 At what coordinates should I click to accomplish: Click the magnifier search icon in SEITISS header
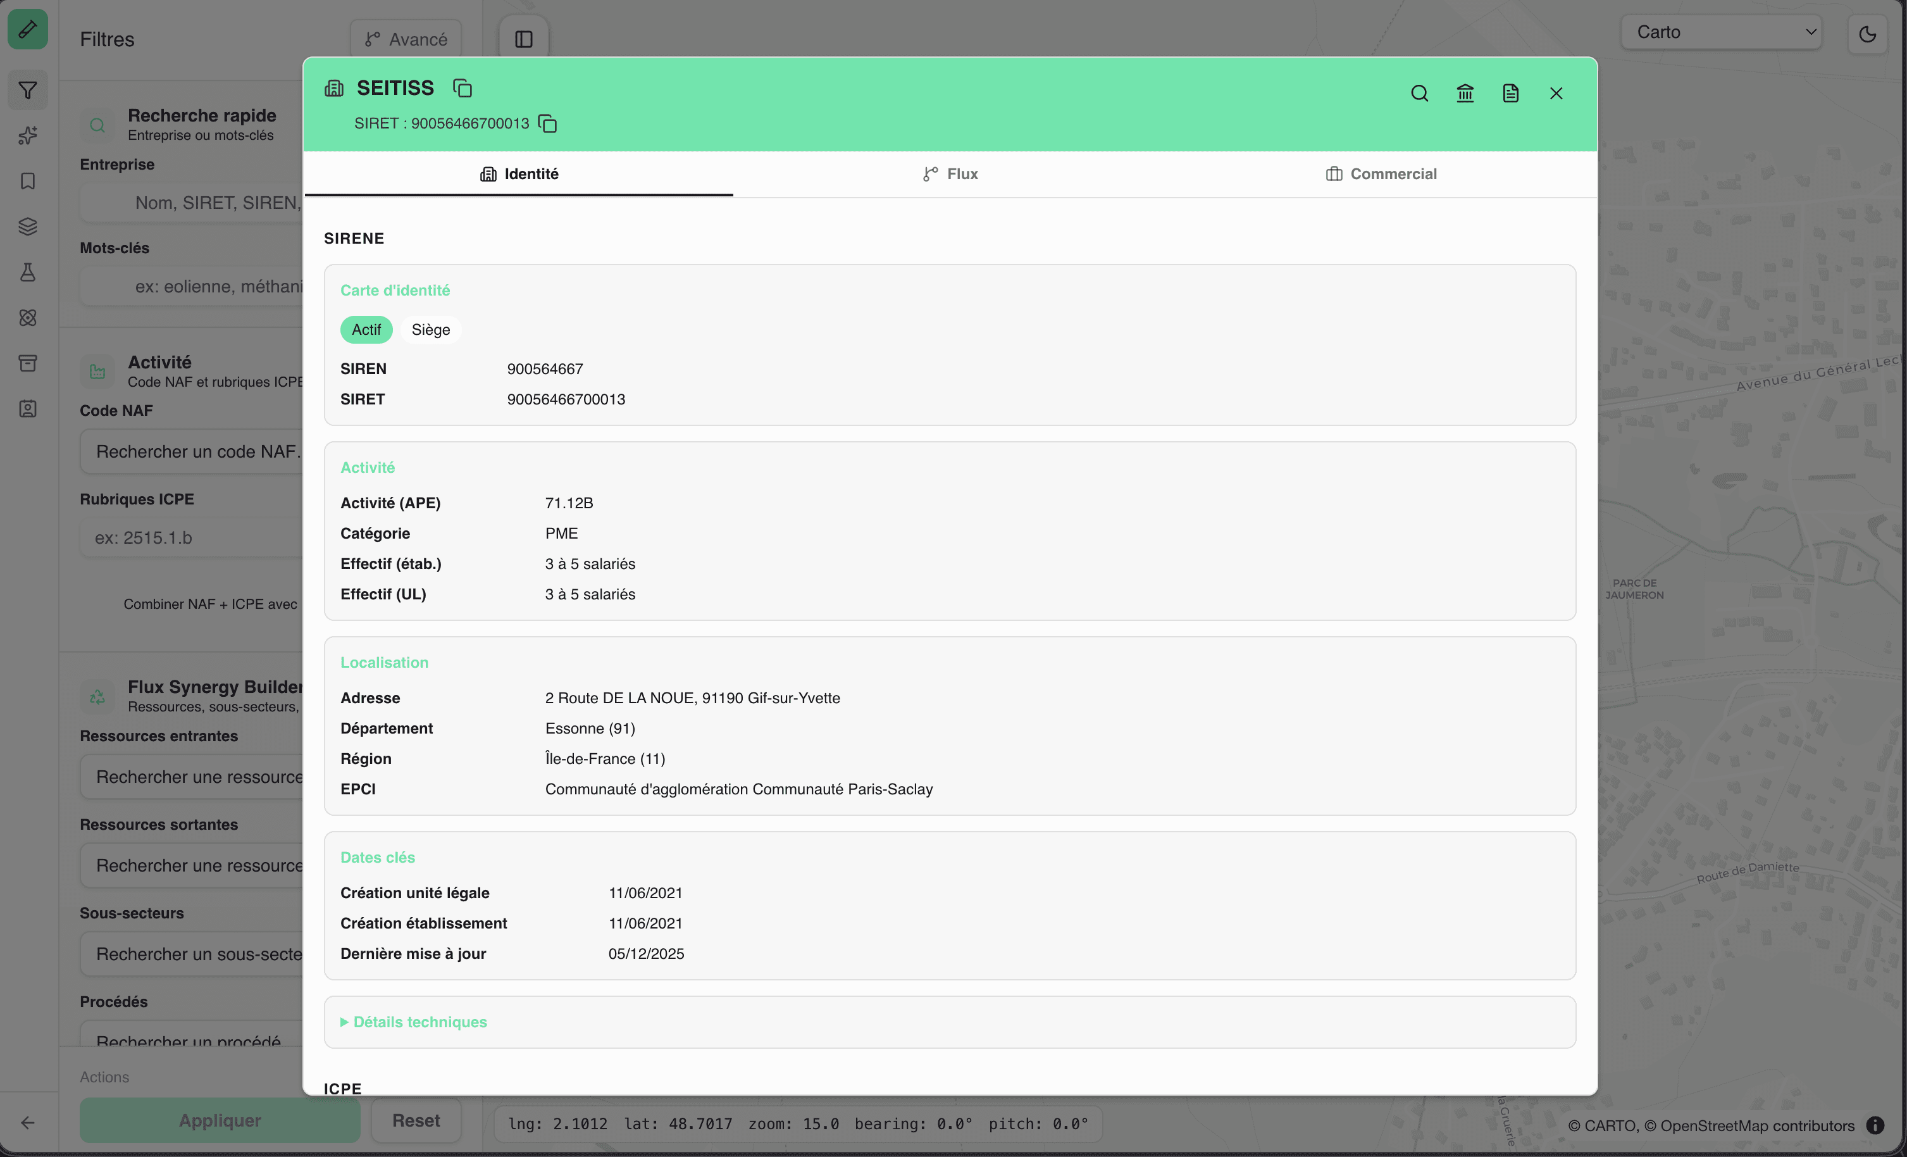pyautogui.click(x=1419, y=94)
